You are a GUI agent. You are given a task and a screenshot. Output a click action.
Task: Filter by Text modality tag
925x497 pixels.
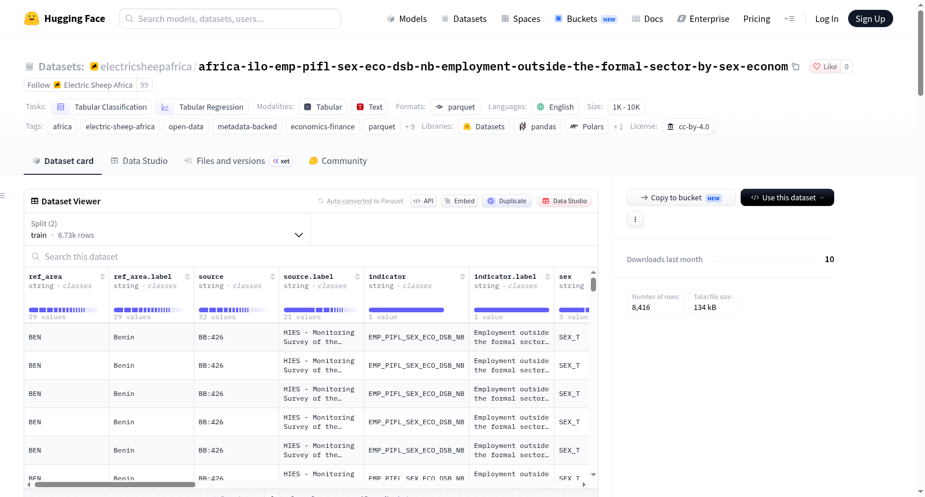click(x=369, y=107)
